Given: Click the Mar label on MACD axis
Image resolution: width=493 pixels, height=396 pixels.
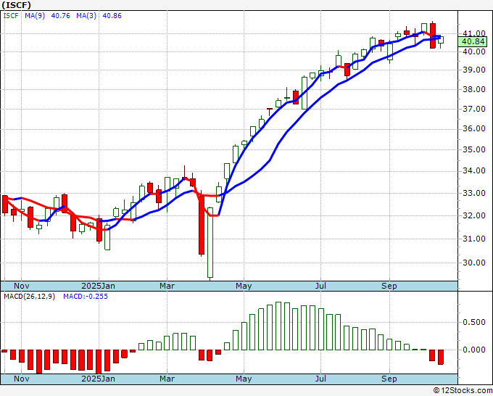Looking at the screenshot, I should 167,379.
